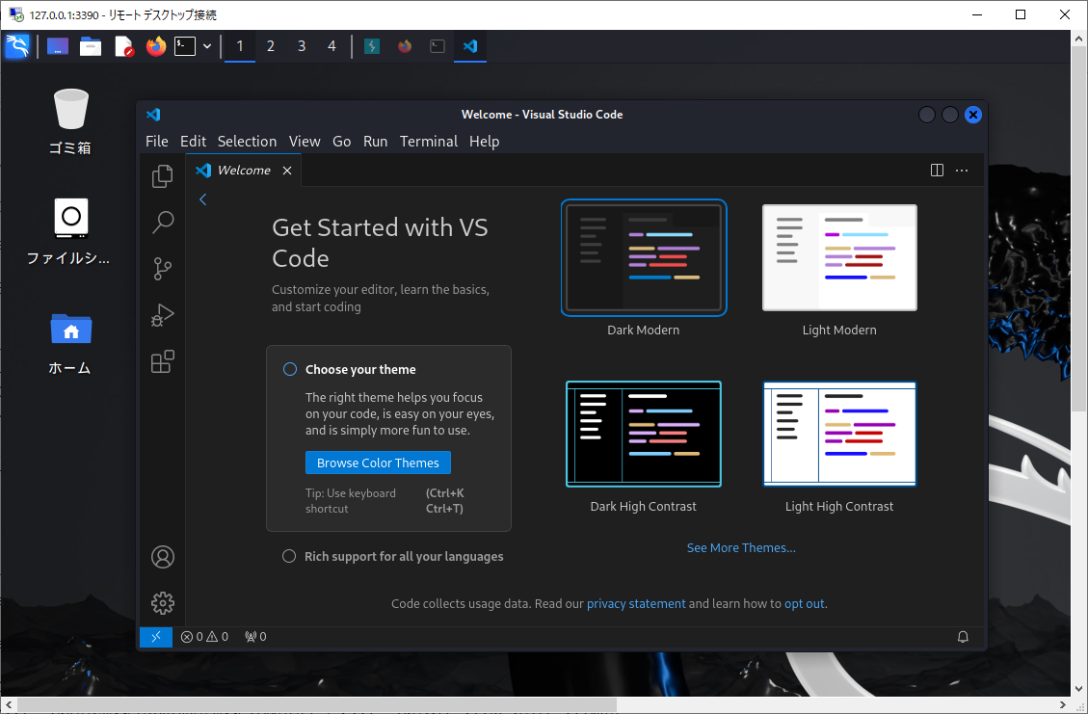This screenshot has width=1088, height=714.
Task: Open the Search view in activity bar
Action: tap(162, 222)
